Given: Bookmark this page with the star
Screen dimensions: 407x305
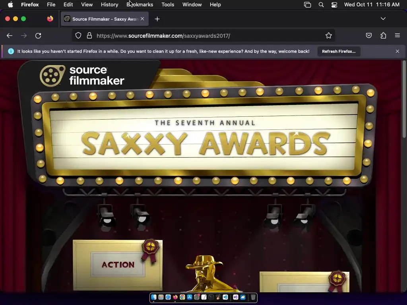Looking at the screenshot, I should [329, 35].
